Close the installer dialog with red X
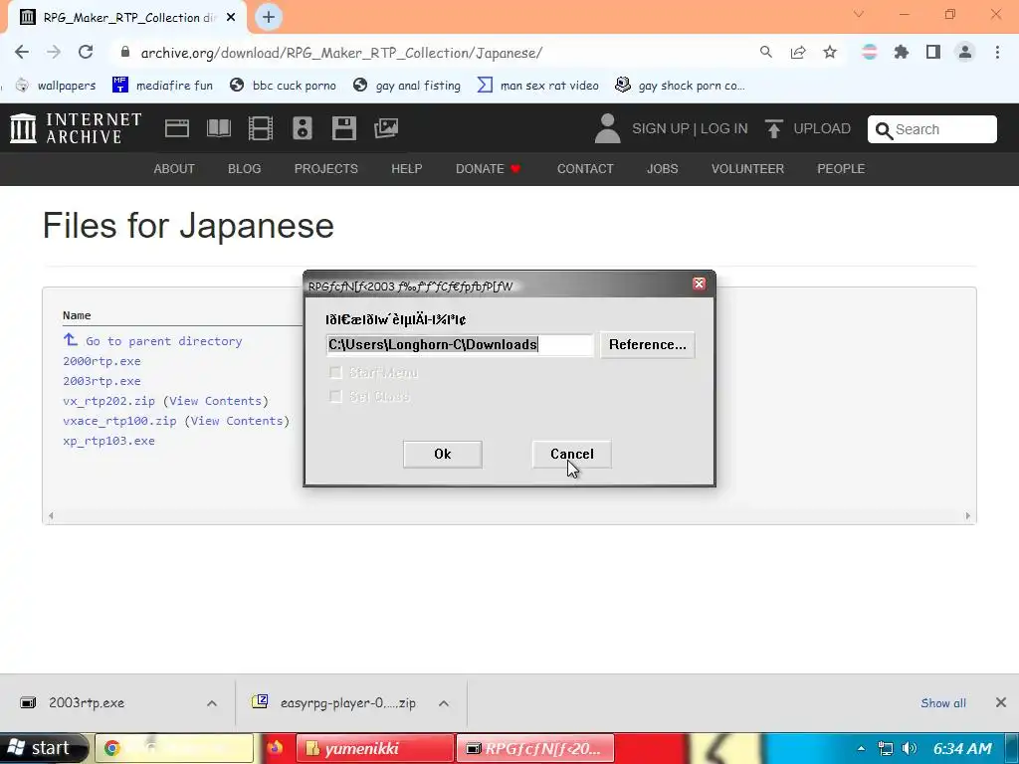This screenshot has width=1019, height=764. click(x=700, y=284)
